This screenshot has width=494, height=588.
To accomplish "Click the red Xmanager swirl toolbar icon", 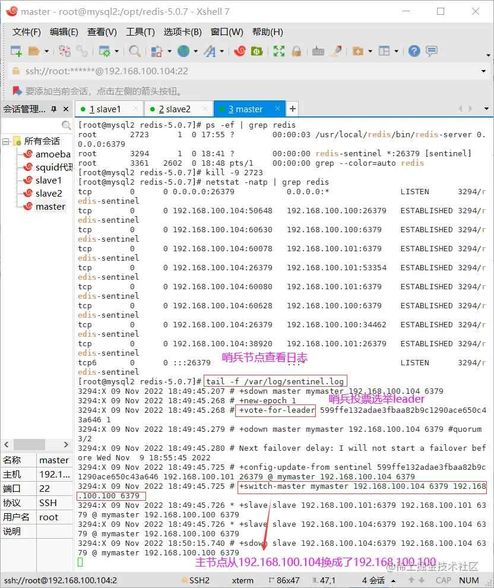I will (x=240, y=51).
